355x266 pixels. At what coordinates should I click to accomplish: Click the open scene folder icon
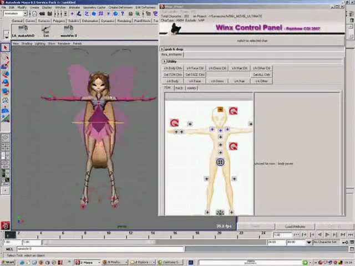[x=42, y=14]
